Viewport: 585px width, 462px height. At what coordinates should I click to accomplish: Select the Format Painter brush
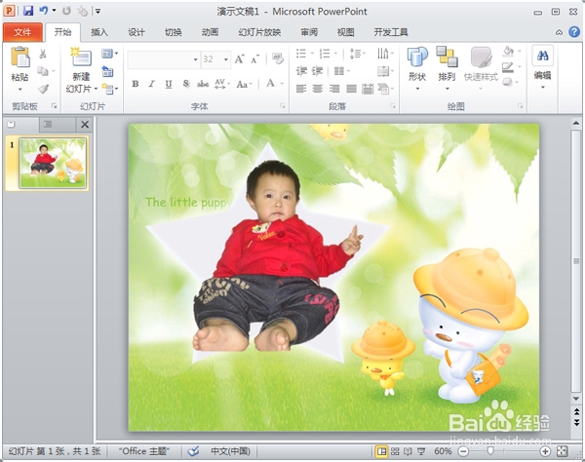coord(43,89)
